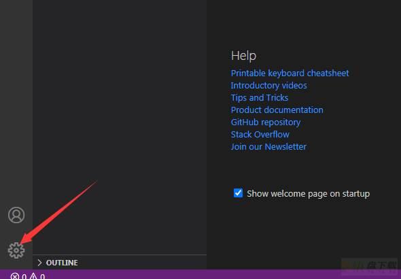This screenshot has height=279, width=401.
Task: Click the Show welcome page on startup label
Action: (308, 194)
